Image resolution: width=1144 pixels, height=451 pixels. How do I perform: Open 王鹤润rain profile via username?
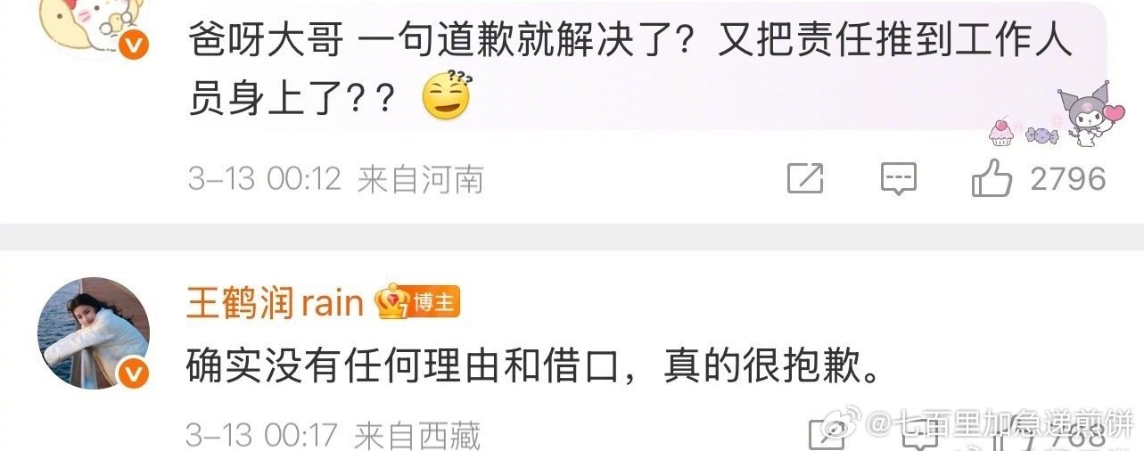(275, 304)
